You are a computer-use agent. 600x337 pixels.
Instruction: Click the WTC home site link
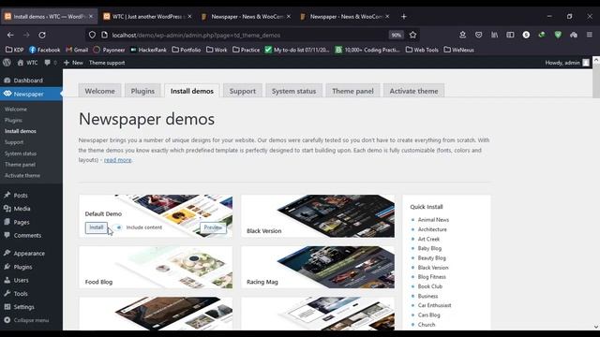coord(27,63)
